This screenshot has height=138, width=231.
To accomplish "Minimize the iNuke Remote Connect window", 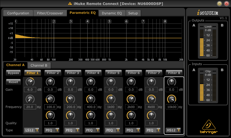I will point(220,4).
